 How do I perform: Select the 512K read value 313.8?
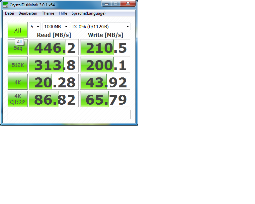coord(54,64)
